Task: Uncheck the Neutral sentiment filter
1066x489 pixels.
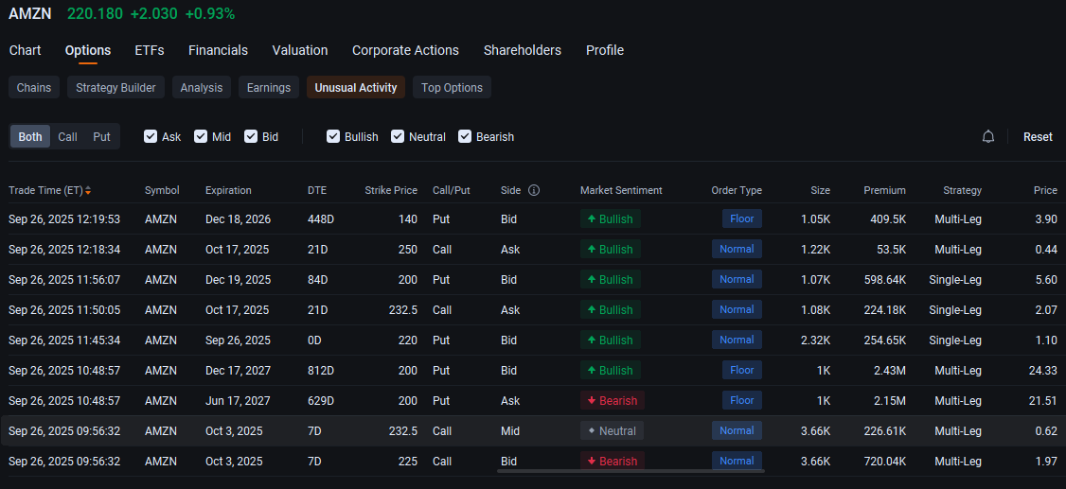Action: coord(398,136)
